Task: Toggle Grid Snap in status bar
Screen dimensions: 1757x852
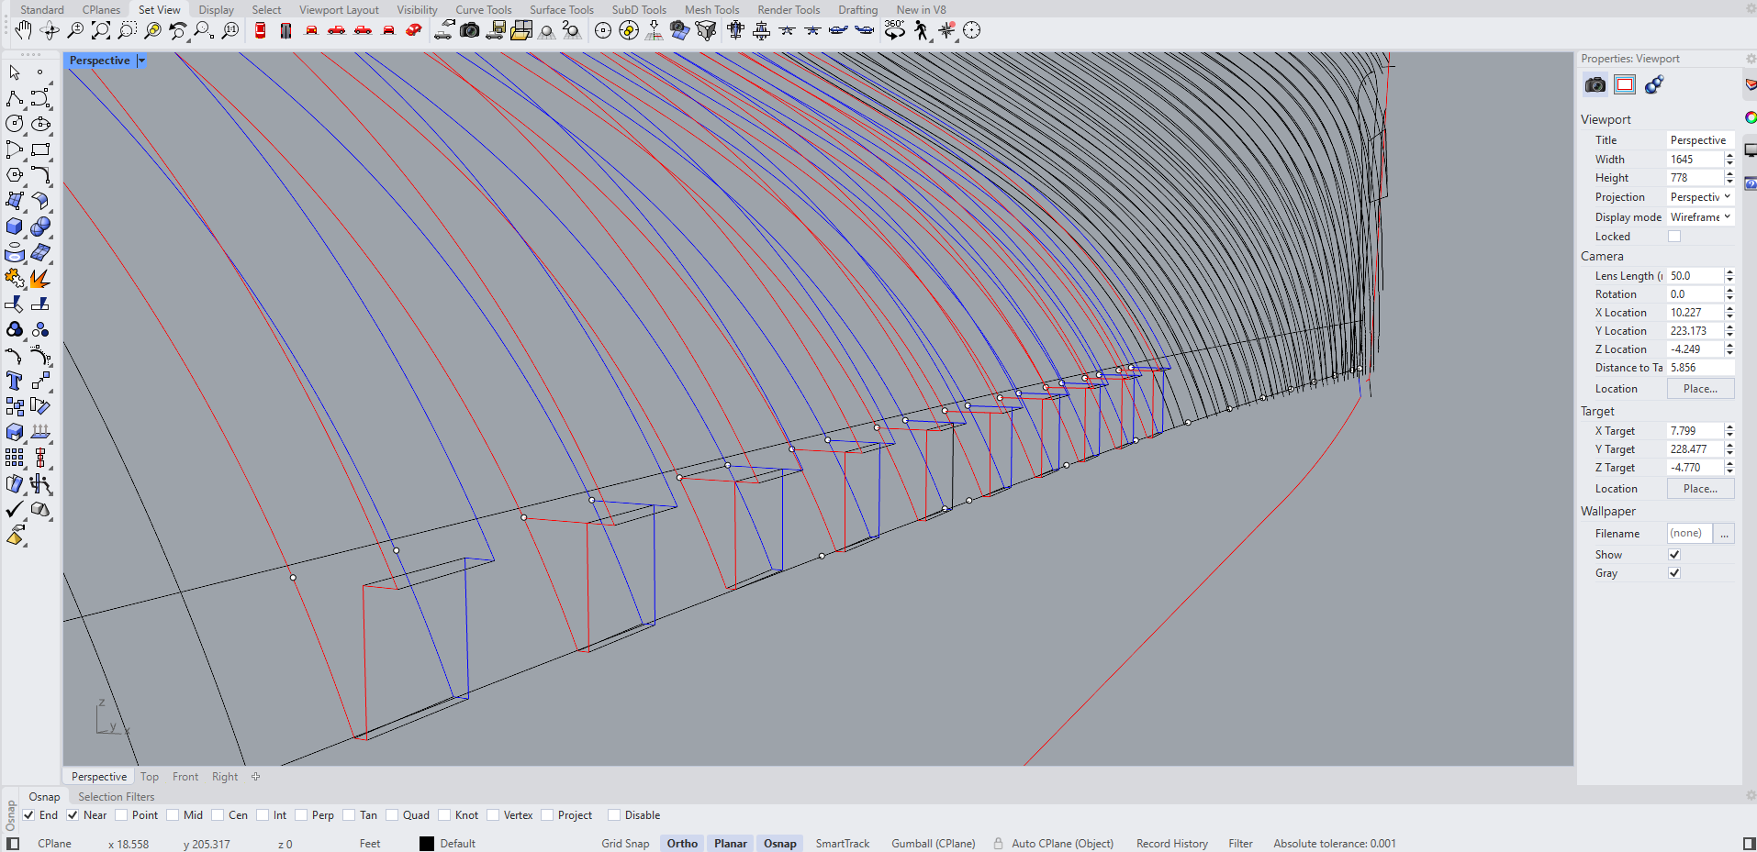Action: click(625, 844)
